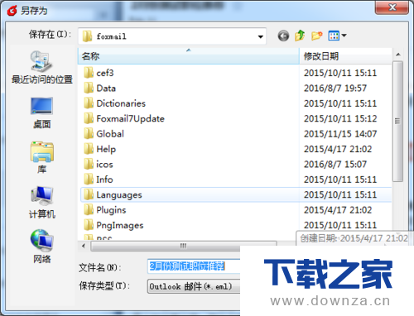Select the Data folder name

pyautogui.click(x=106, y=89)
